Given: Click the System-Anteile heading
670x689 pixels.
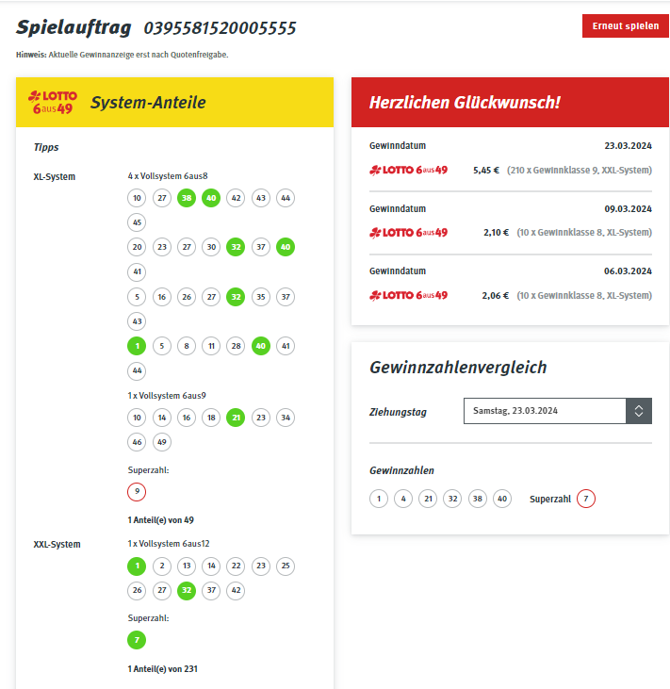Looking at the screenshot, I should [148, 103].
